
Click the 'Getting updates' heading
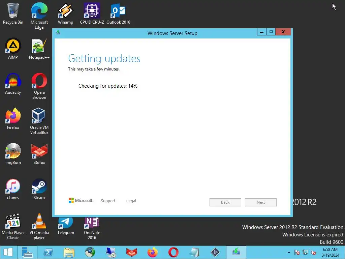[x=104, y=59]
